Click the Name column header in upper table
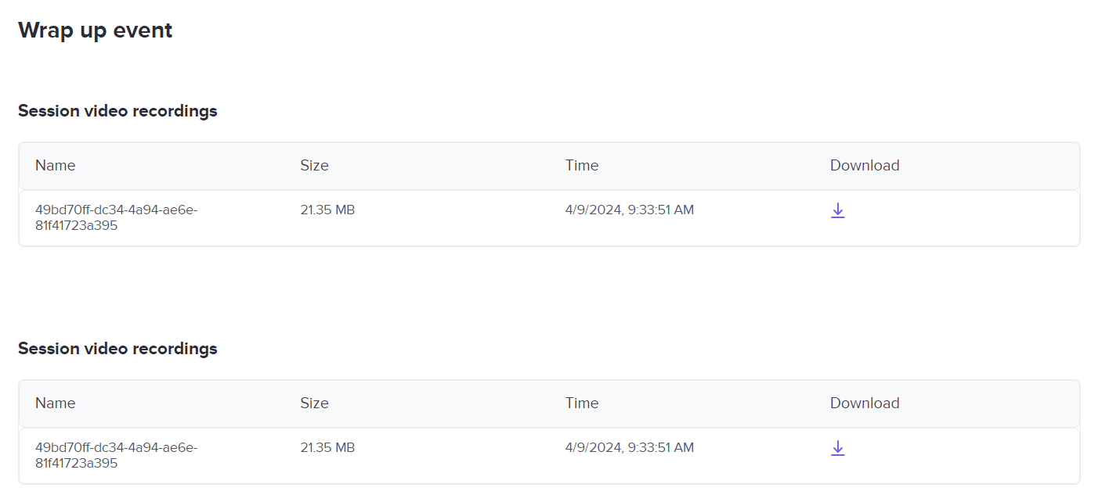 click(56, 166)
